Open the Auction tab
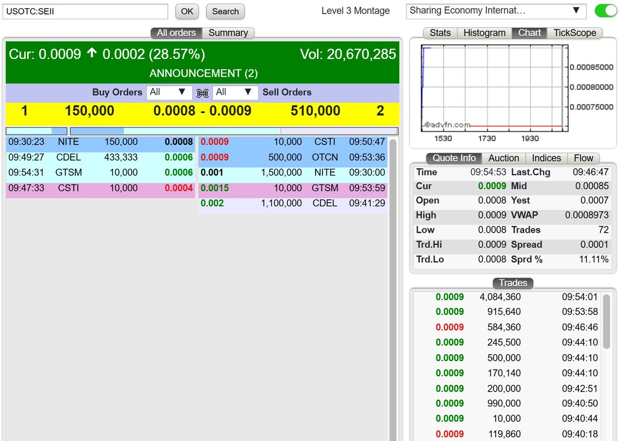The image size is (624, 441). pos(503,158)
